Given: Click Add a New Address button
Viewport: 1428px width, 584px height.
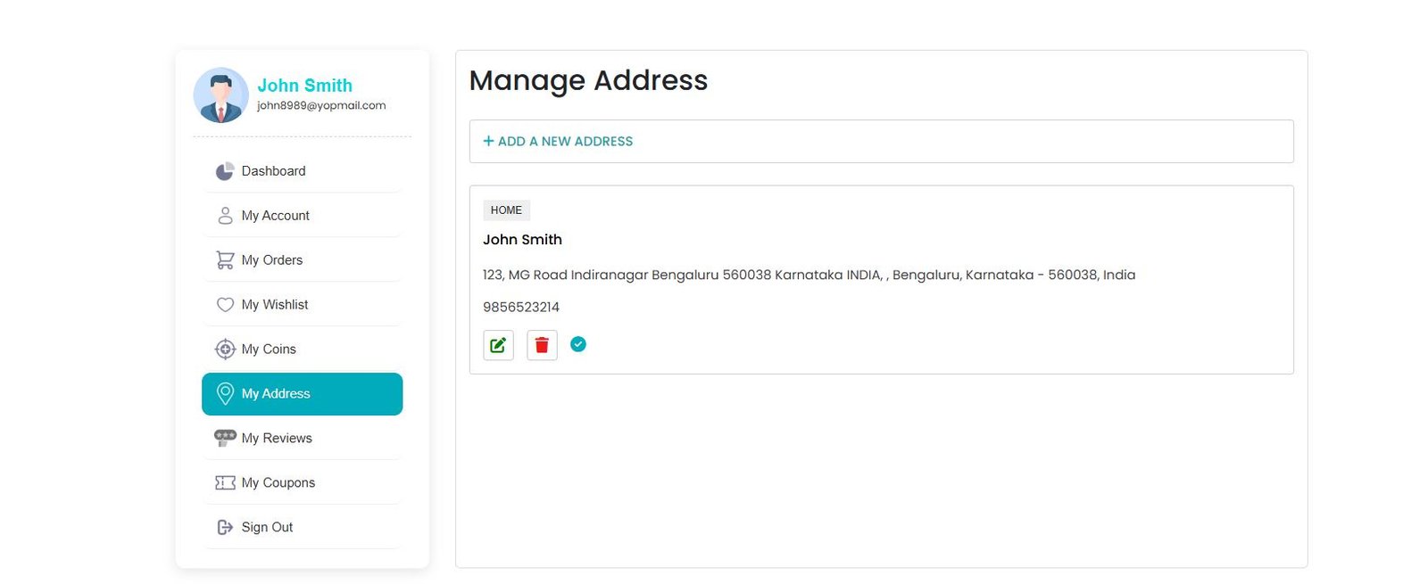Looking at the screenshot, I should click(x=565, y=142).
